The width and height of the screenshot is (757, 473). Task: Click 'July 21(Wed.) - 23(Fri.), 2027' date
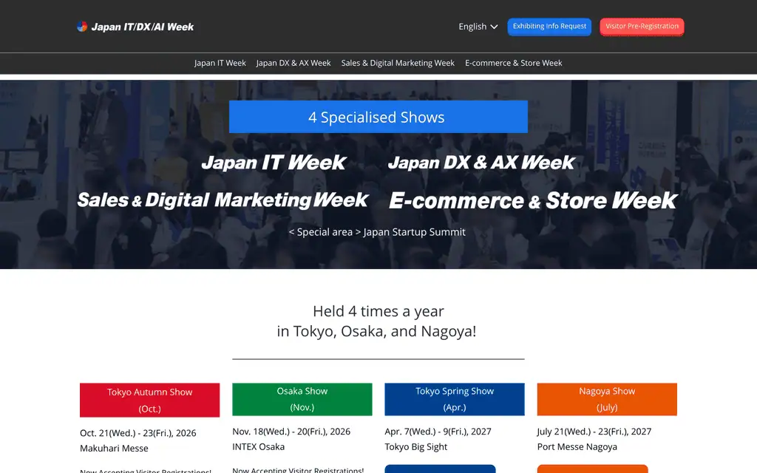[x=594, y=432]
